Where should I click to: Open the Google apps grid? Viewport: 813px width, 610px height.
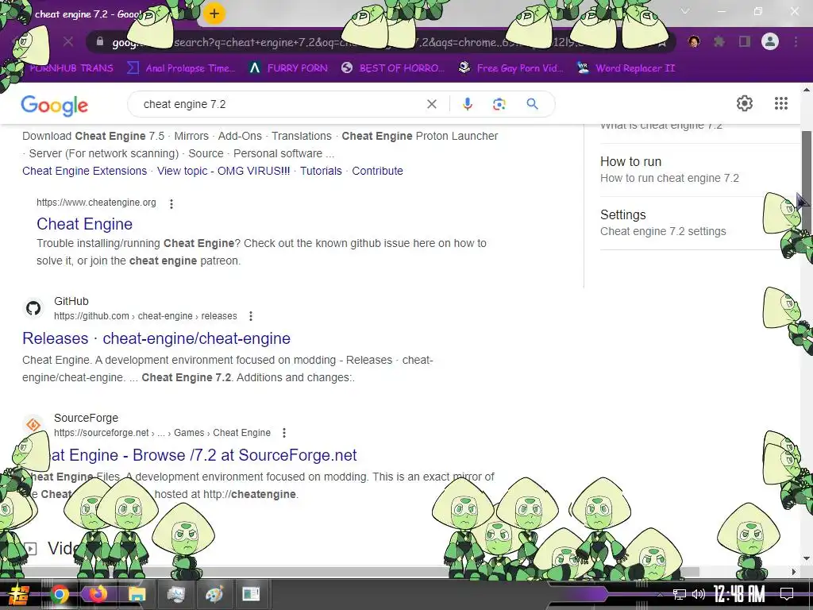click(x=781, y=103)
